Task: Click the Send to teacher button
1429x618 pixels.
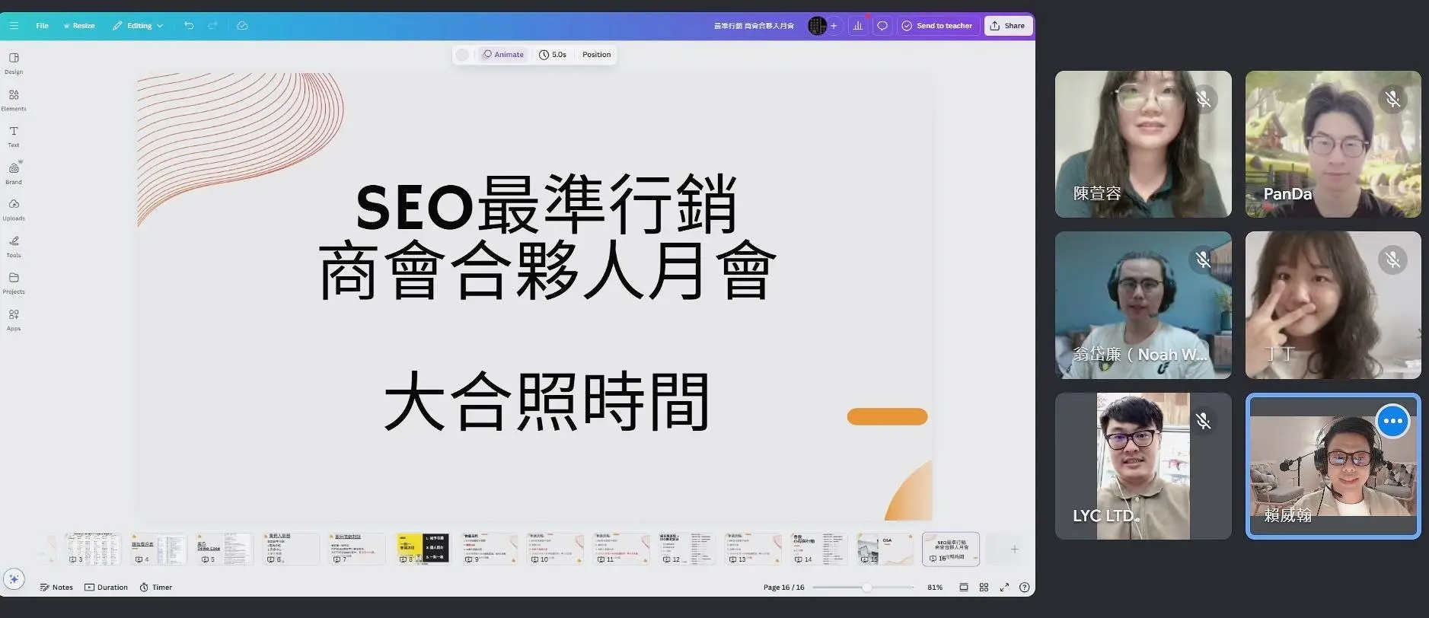Action: pos(937,26)
